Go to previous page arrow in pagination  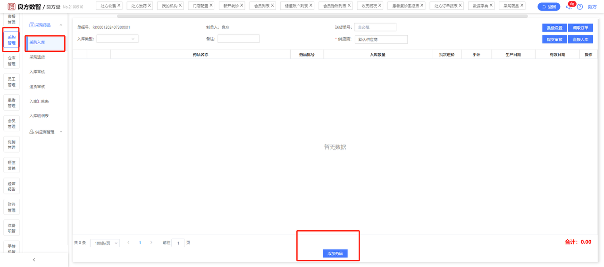[128, 243]
